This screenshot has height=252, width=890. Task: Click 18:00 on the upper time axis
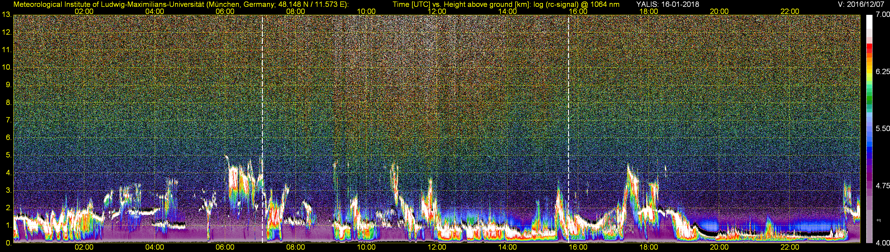tap(649, 11)
